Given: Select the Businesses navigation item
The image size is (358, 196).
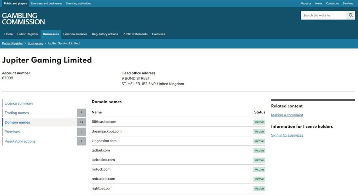Looking at the screenshot, I should click(51, 34).
